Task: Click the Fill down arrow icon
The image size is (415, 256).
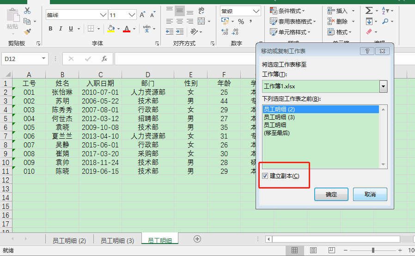Action: point(369,21)
